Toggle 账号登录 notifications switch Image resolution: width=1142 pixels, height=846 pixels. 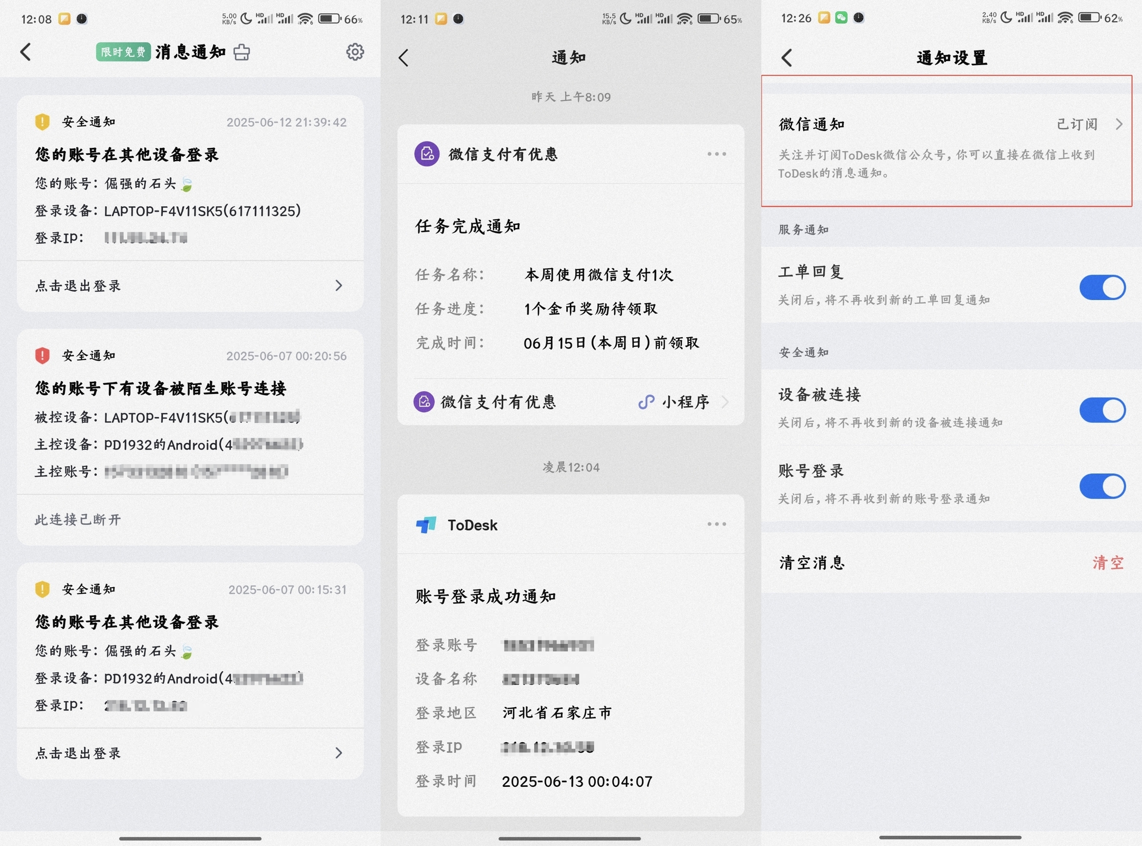click(1102, 486)
